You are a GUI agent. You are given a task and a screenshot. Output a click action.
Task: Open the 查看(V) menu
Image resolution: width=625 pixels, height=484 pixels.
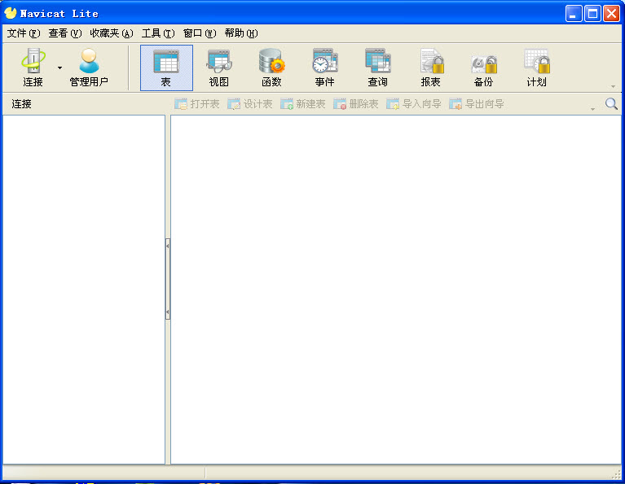(65, 33)
